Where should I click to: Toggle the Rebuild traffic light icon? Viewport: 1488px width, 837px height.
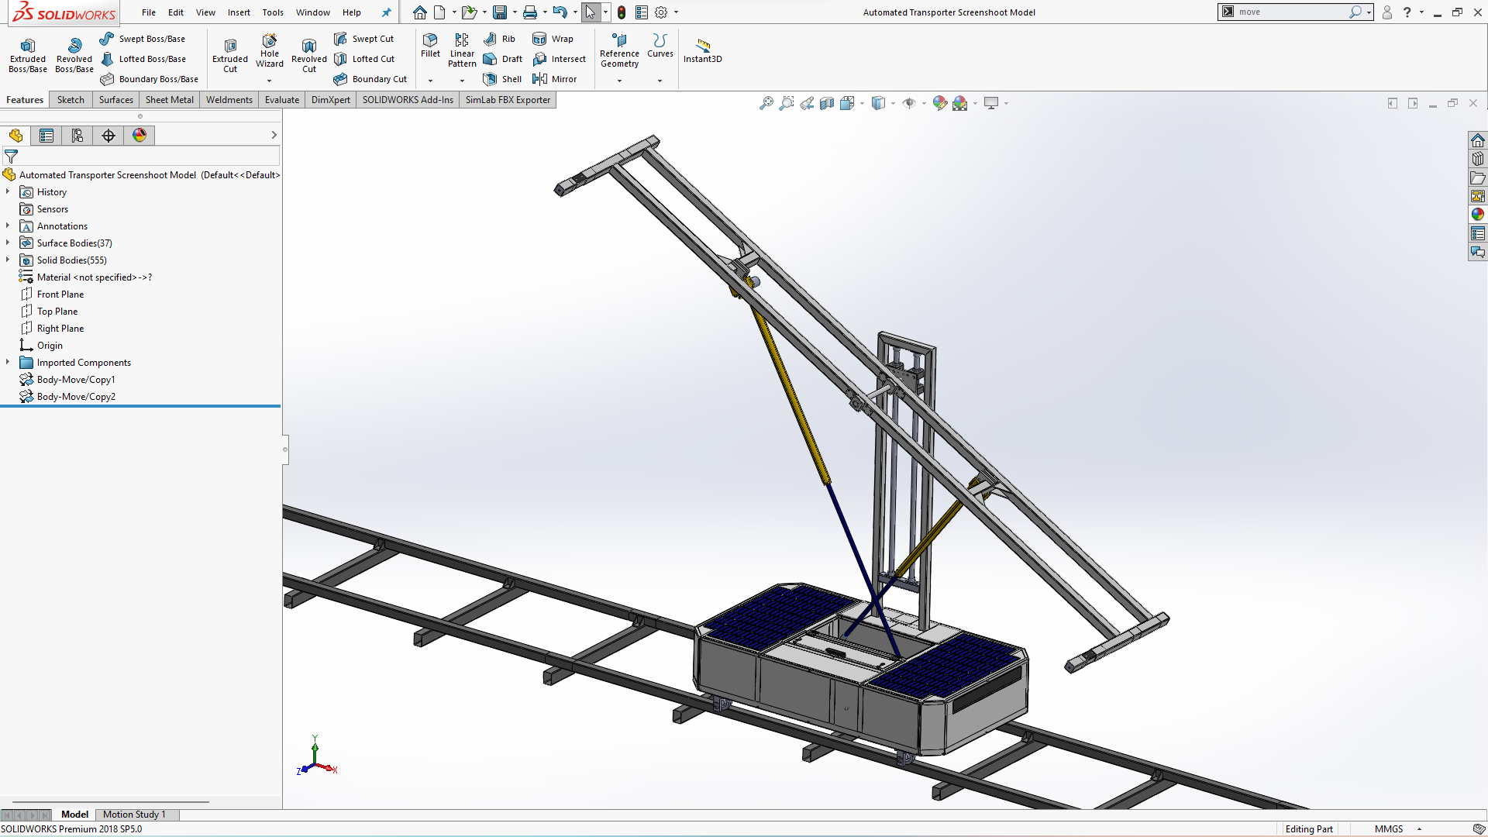(x=622, y=12)
